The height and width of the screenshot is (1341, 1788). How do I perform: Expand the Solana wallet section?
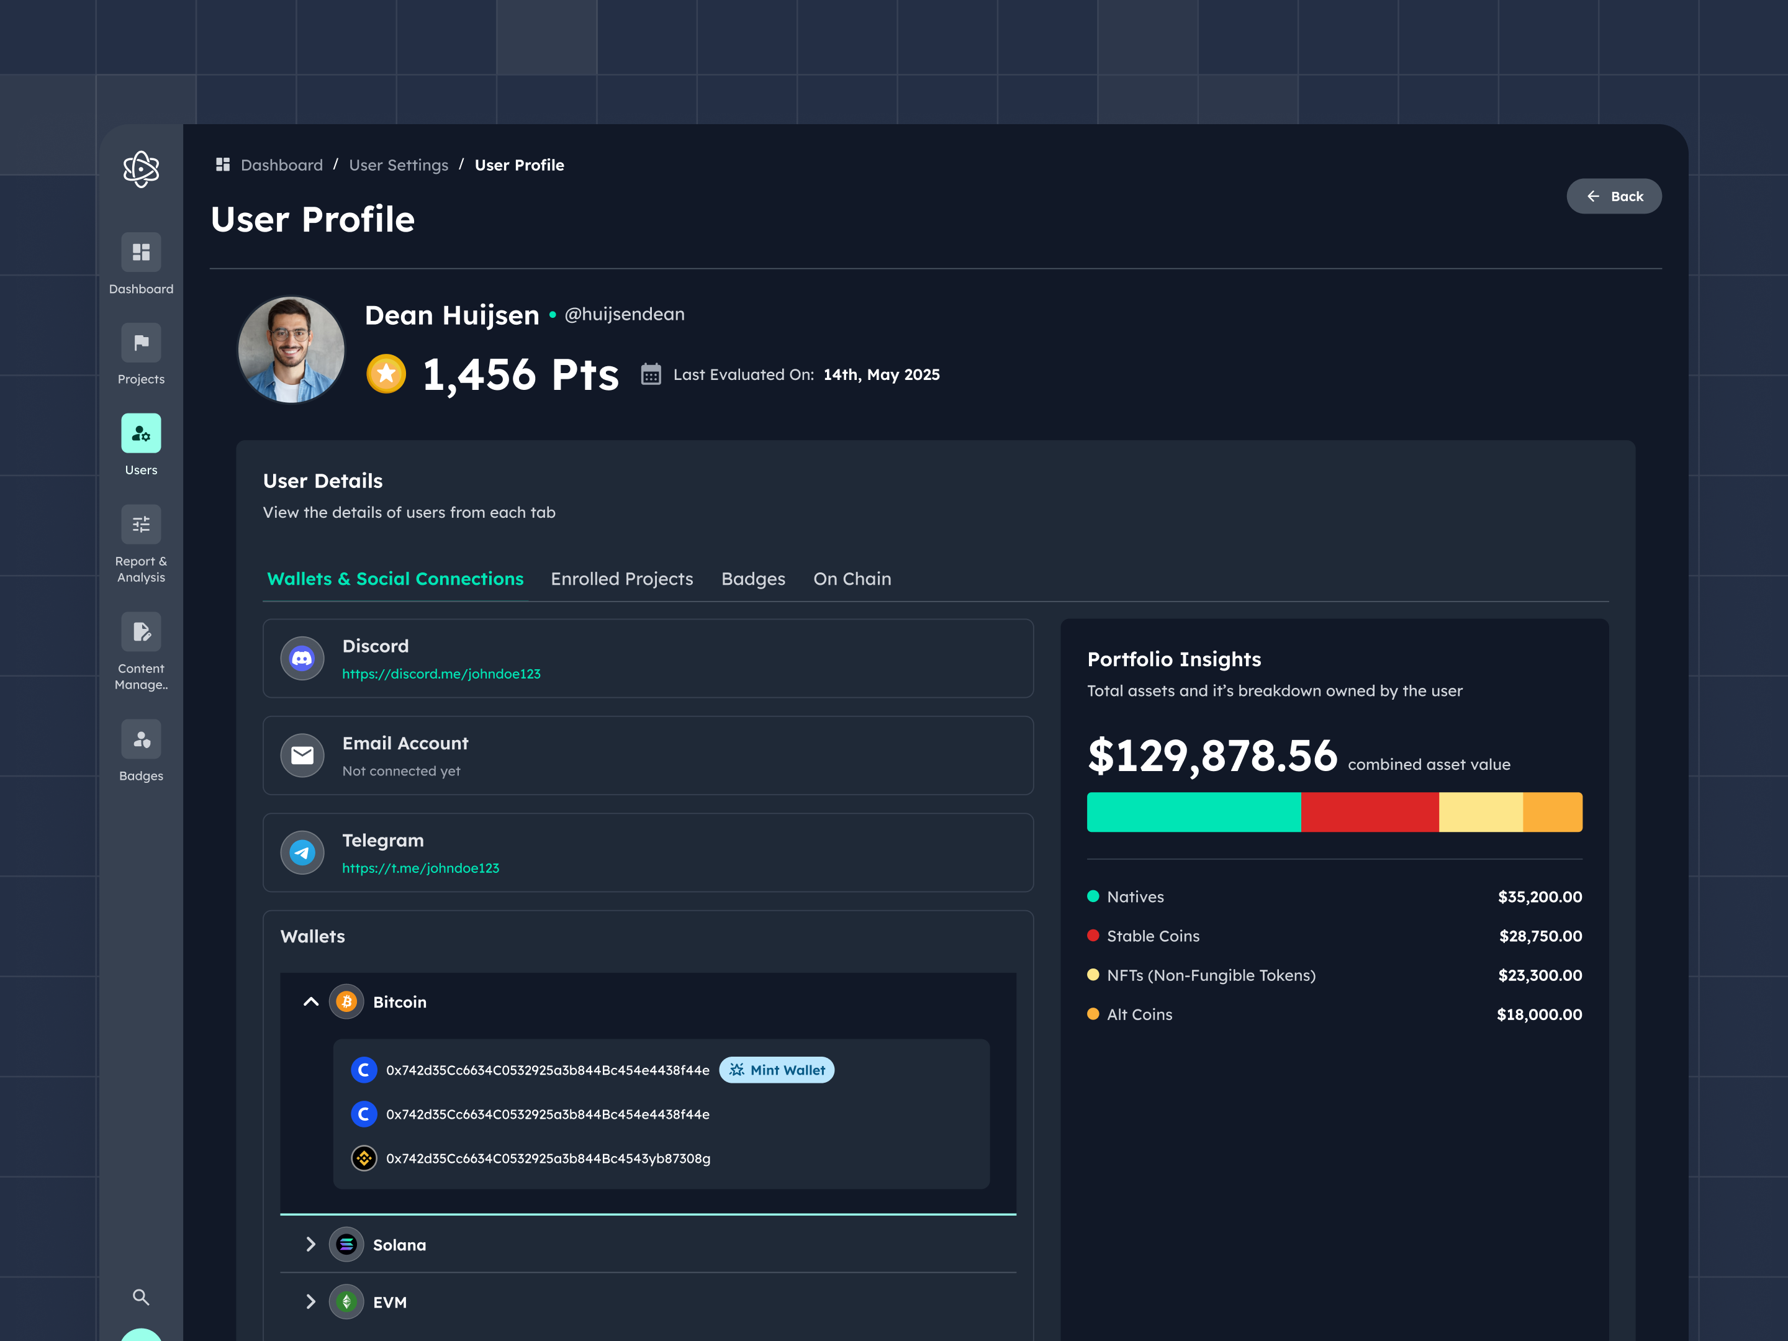coord(310,1245)
